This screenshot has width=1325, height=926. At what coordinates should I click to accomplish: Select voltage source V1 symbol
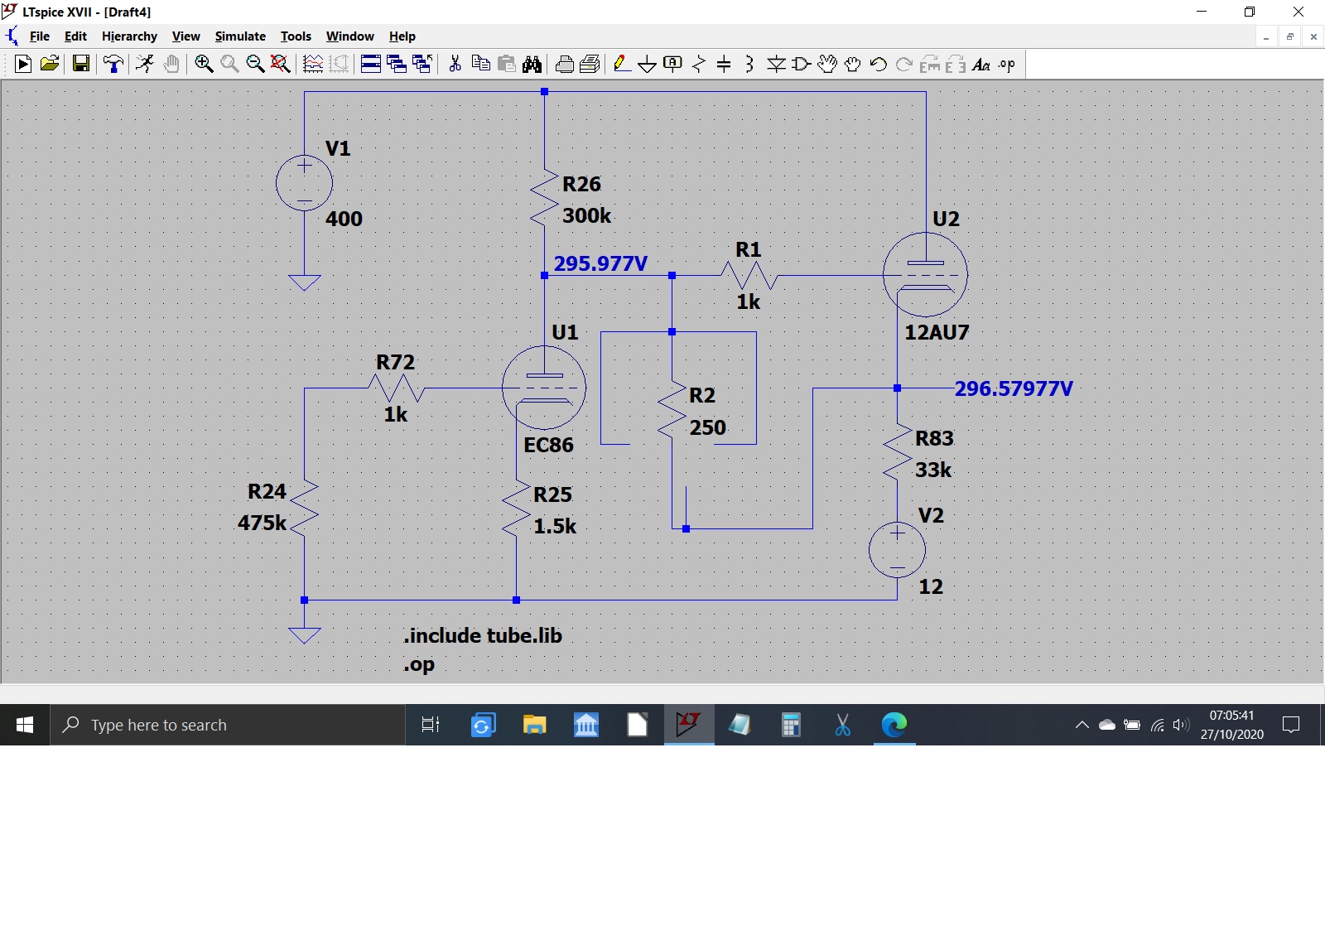point(304,183)
